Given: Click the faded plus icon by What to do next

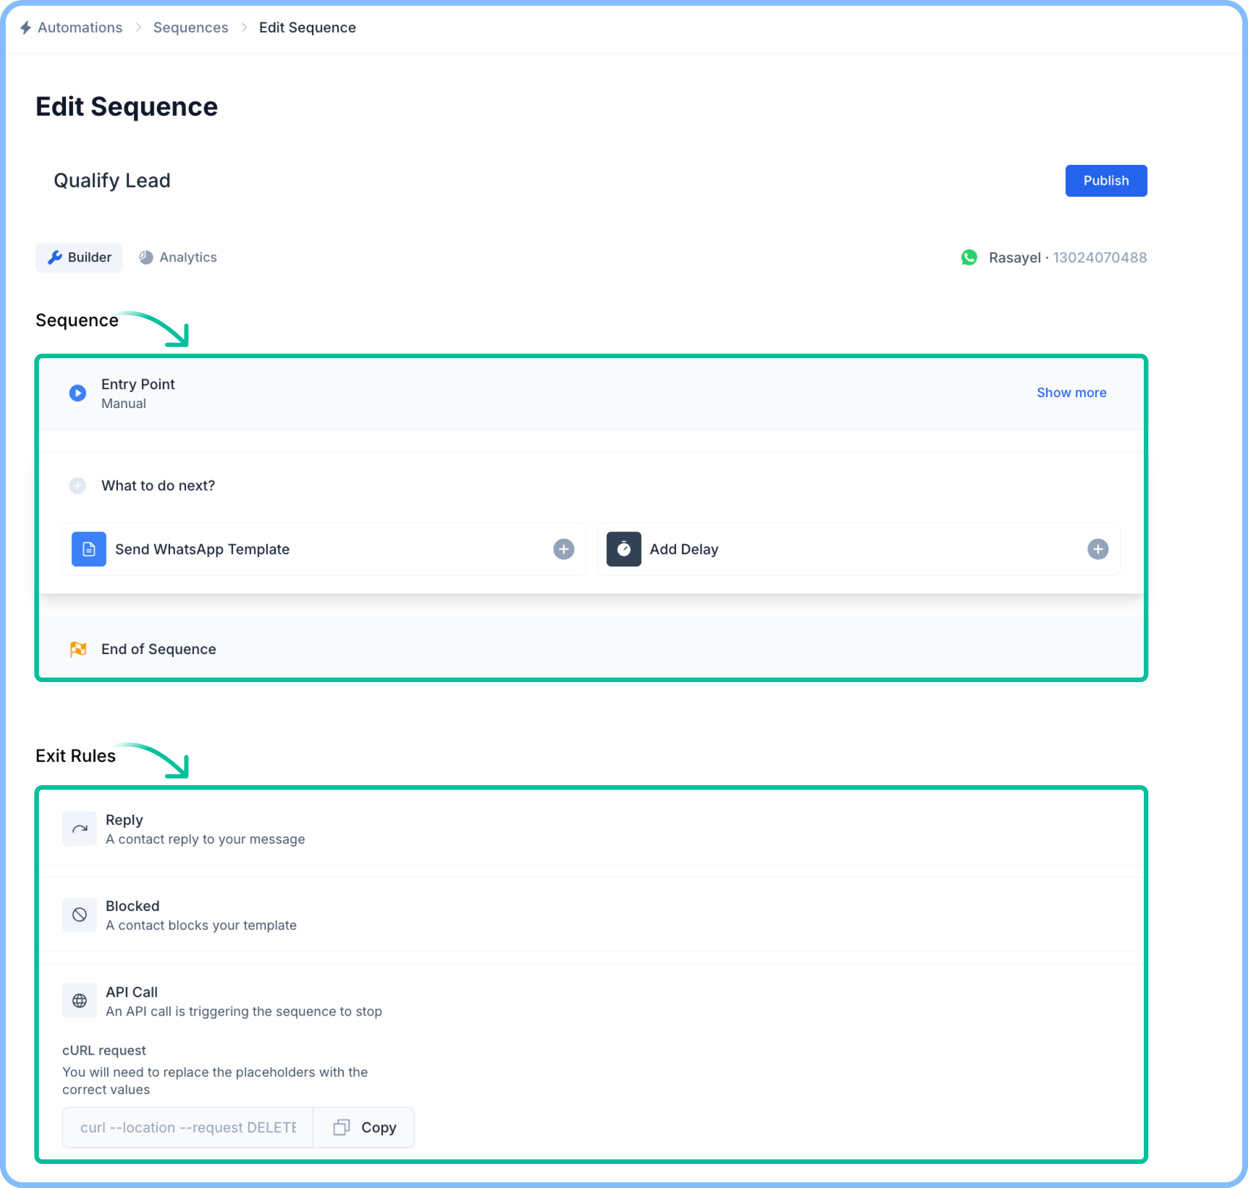Looking at the screenshot, I should click(77, 486).
